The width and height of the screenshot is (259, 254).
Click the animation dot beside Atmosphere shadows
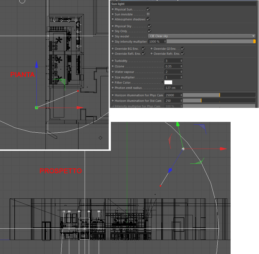pos(113,19)
